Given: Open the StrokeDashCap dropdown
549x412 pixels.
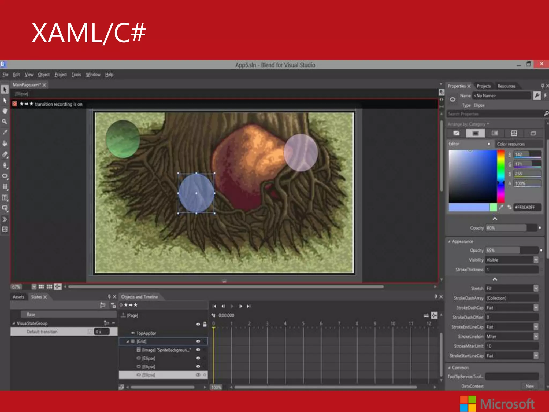Looking at the screenshot, I should tap(536, 308).
